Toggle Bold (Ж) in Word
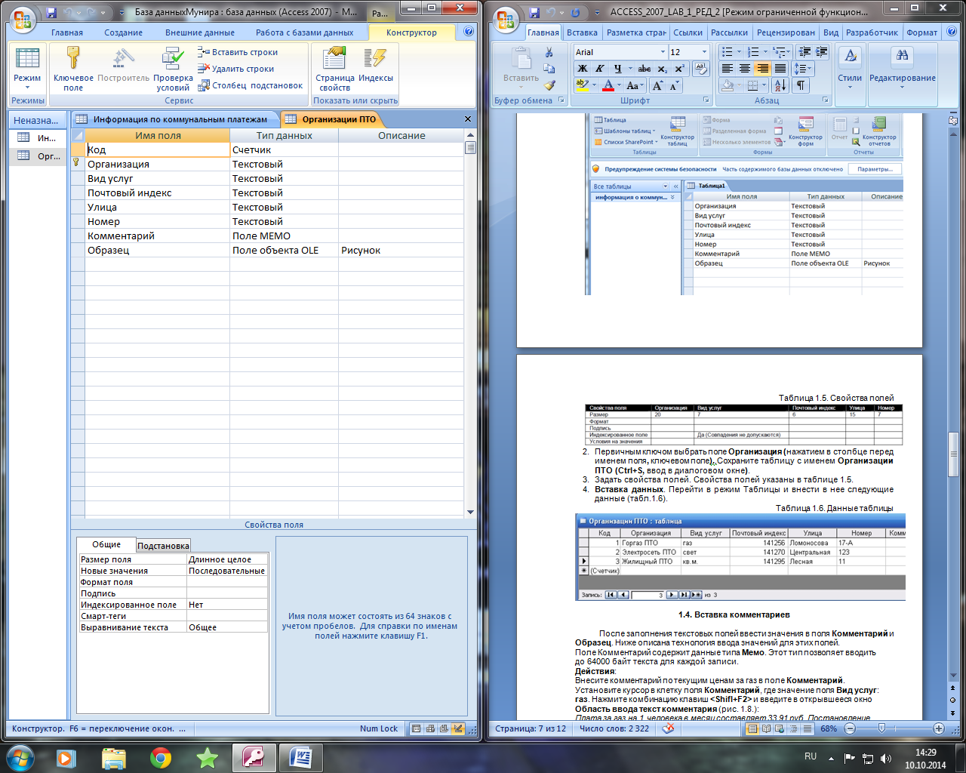The width and height of the screenshot is (966, 773). click(582, 69)
